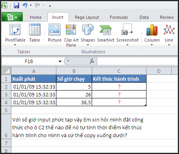
Task: Select cell A4 with 01/01/09 15:32:33
Action: point(34,102)
